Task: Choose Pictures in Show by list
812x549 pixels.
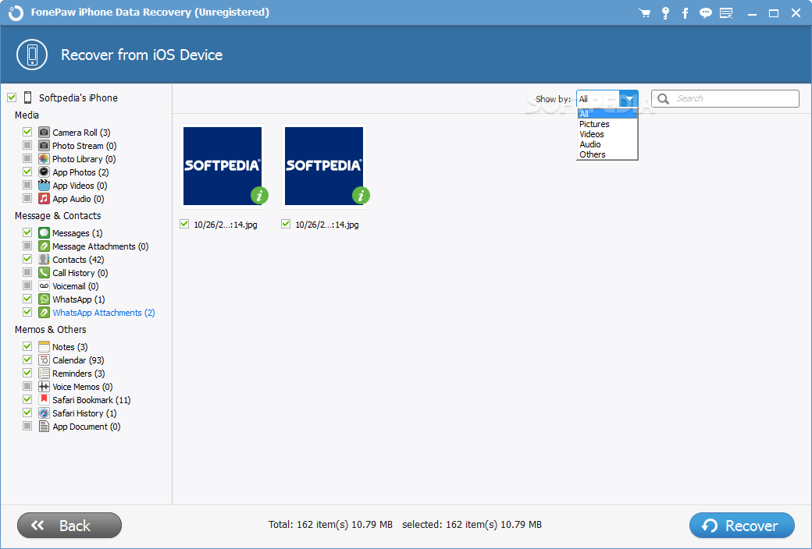Action: click(607, 124)
